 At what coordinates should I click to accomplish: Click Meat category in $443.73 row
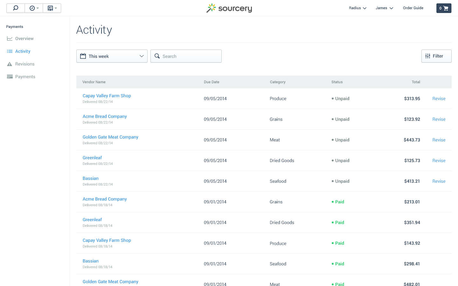tap(275, 140)
